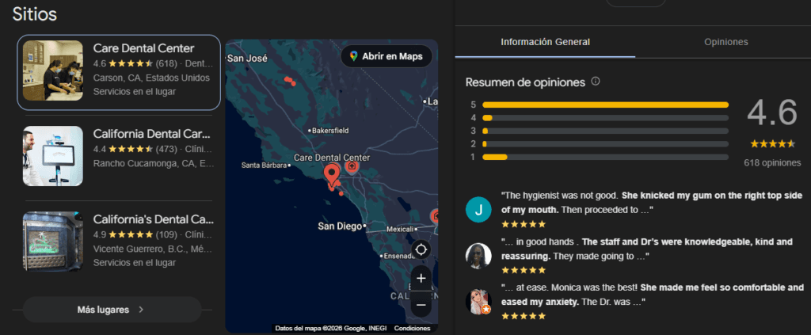This screenshot has height=335, width=811.
Task: Click the 5-star rating bar
Action: pos(605,105)
